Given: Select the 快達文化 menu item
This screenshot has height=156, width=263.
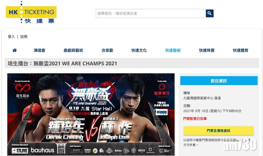Looking at the screenshot, I should (139, 50).
